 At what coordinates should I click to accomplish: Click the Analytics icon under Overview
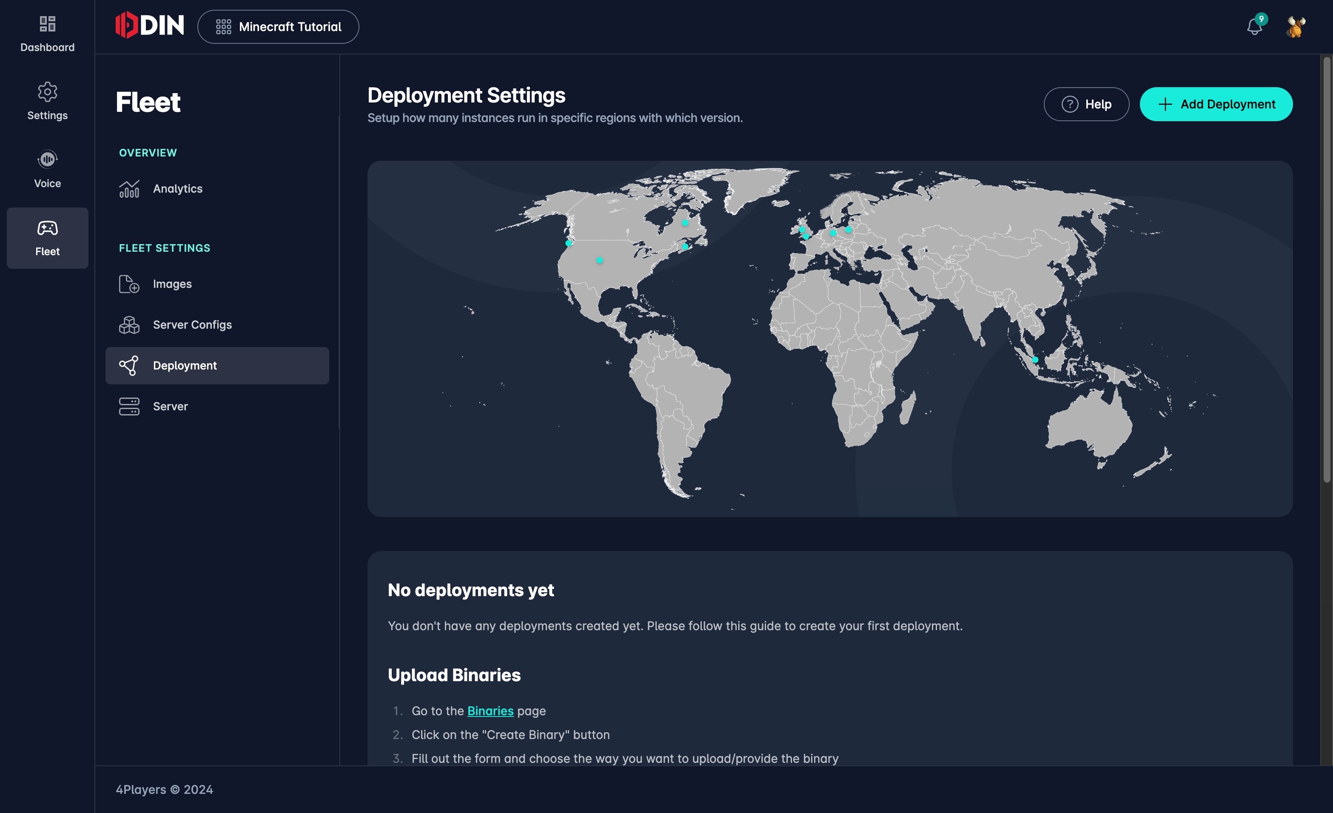click(x=128, y=188)
